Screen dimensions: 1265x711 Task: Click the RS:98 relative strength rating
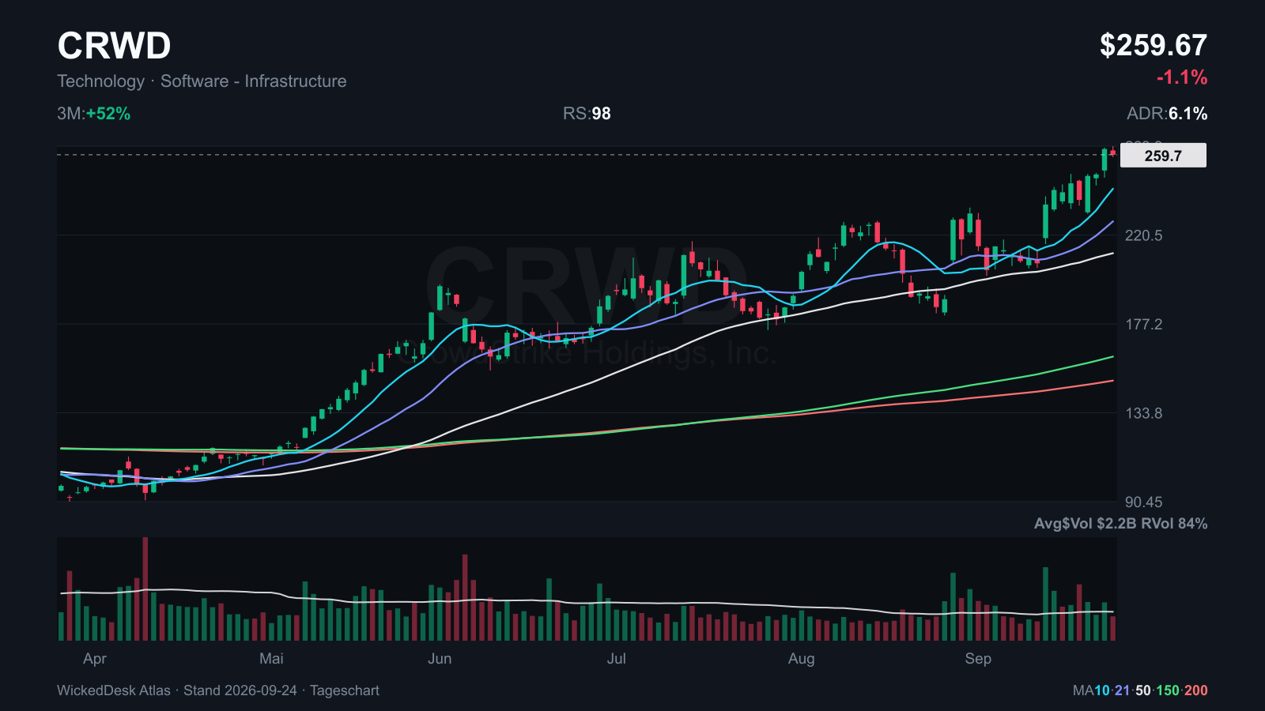pyautogui.click(x=587, y=114)
